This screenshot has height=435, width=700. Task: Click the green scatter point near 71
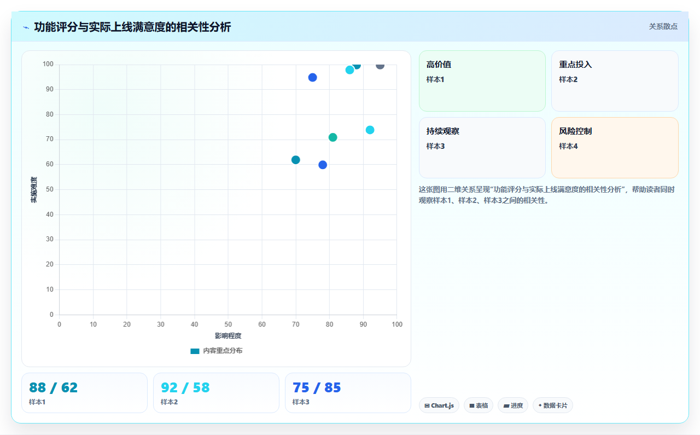pyautogui.click(x=333, y=137)
